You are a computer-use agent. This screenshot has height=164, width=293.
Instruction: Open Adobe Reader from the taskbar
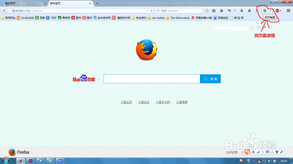(30, 161)
